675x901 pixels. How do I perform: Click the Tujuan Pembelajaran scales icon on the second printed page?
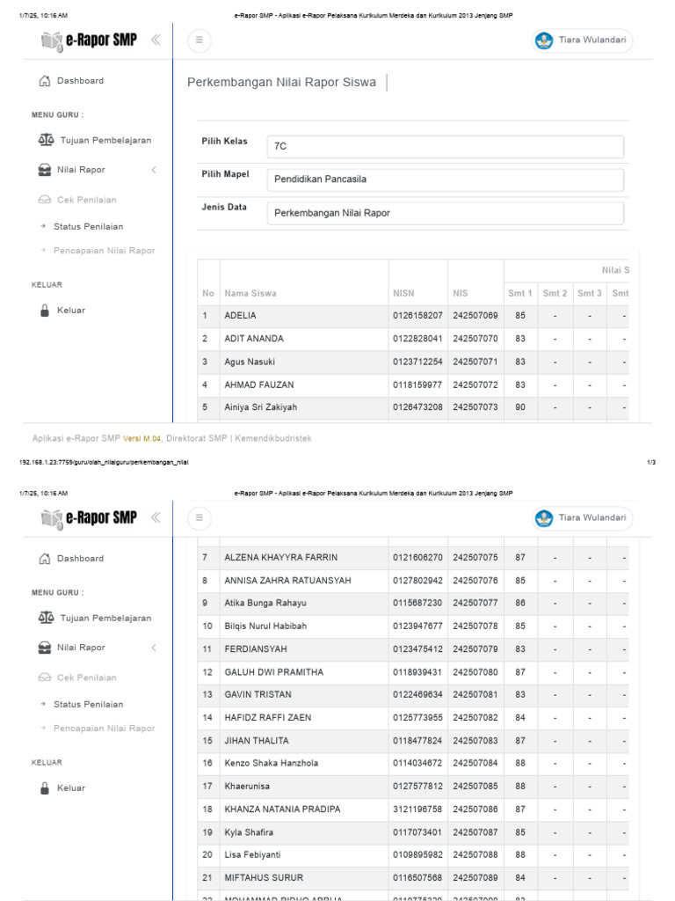(x=46, y=618)
